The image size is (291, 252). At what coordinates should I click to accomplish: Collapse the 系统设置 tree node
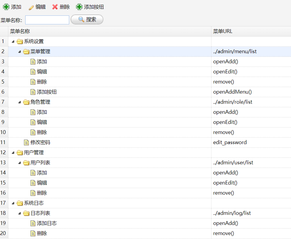[13, 42]
